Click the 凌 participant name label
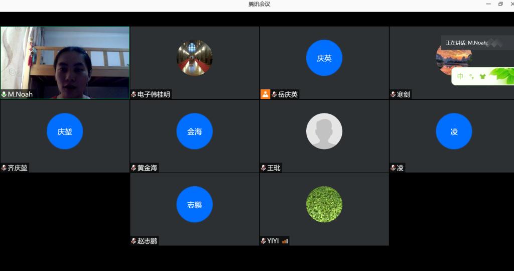Viewport: 514px width, 271px height. click(400, 168)
